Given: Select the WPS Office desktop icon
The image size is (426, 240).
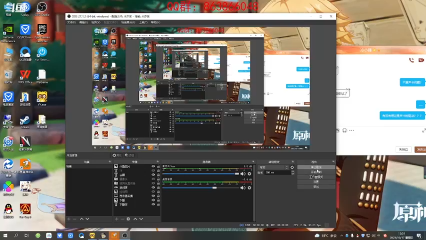Looking at the screenshot, I should click(x=25, y=76).
